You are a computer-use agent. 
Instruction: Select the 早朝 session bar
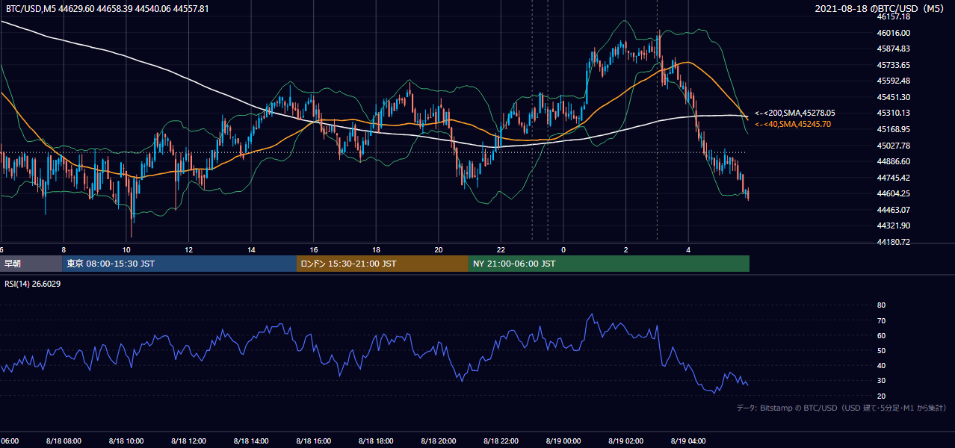pos(31,264)
